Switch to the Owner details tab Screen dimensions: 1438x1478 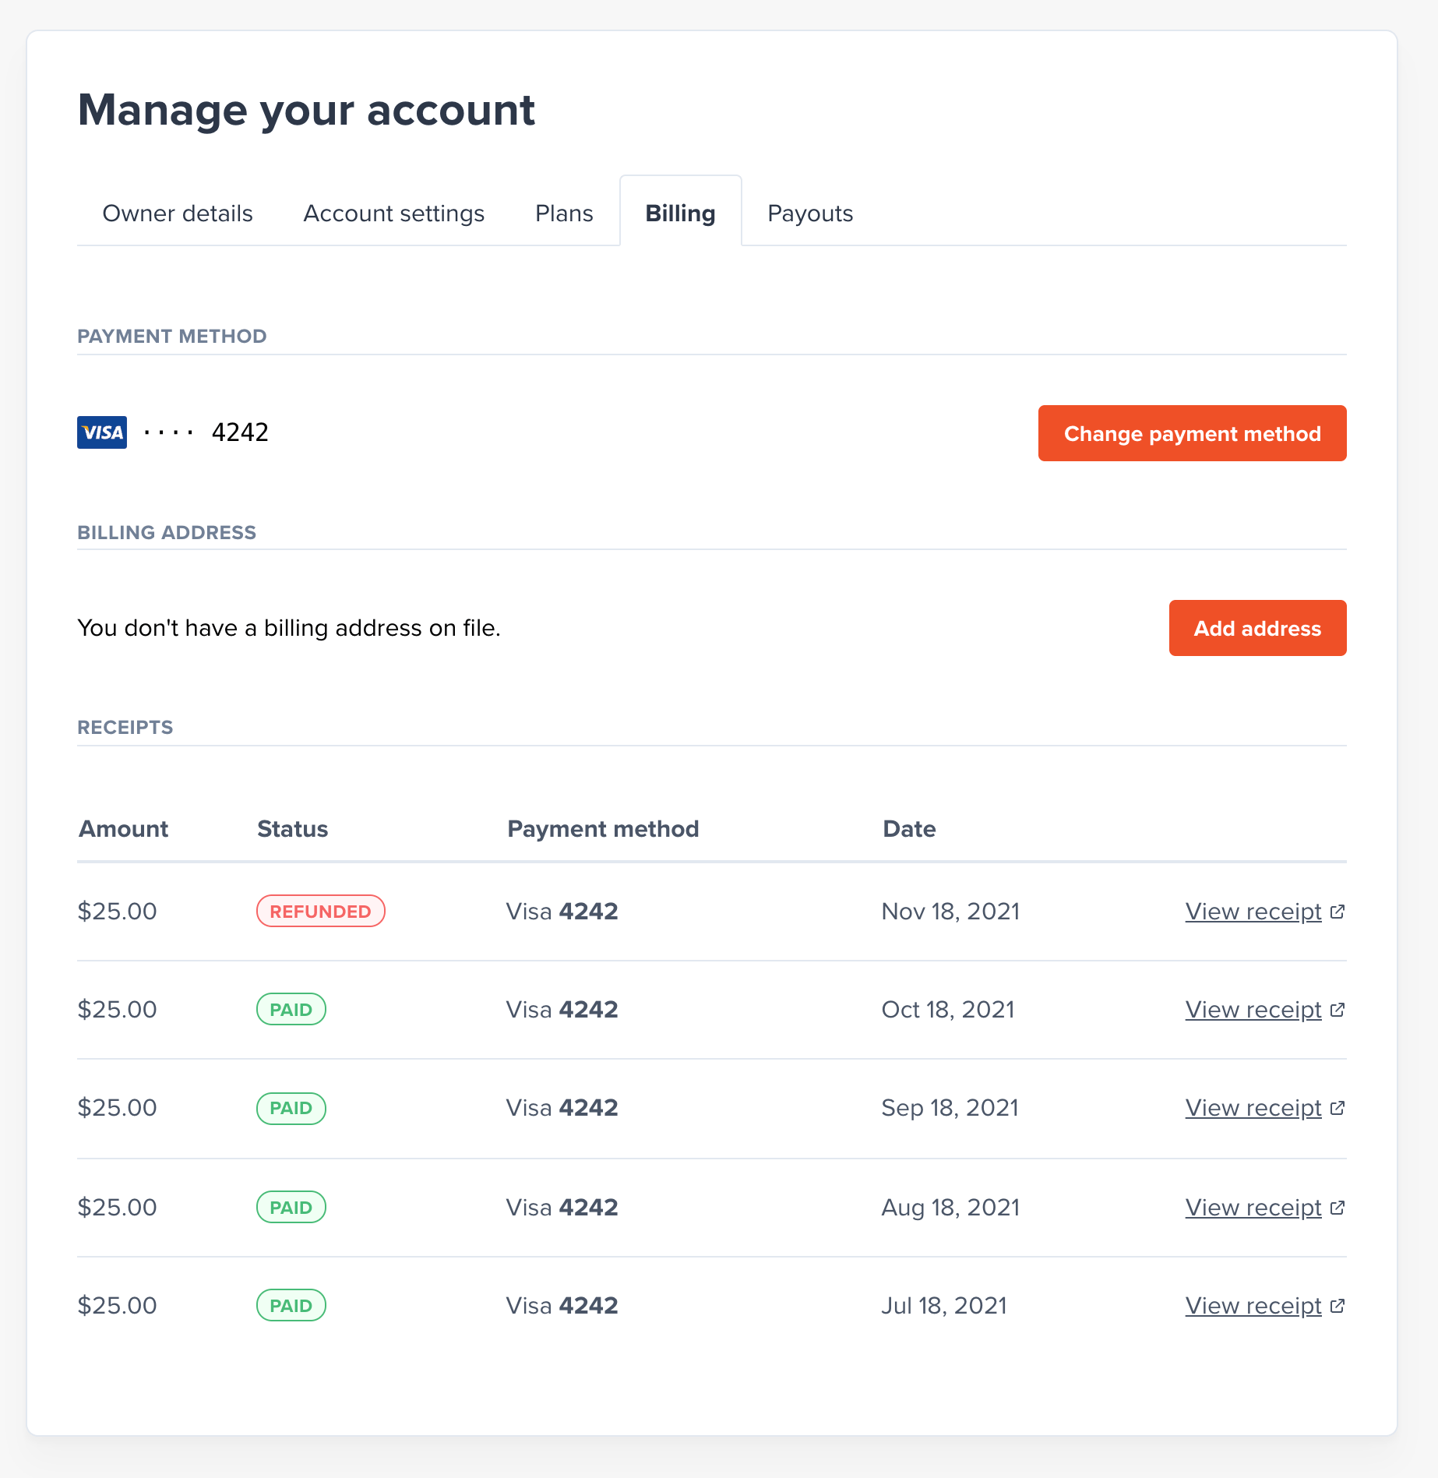coord(177,213)
